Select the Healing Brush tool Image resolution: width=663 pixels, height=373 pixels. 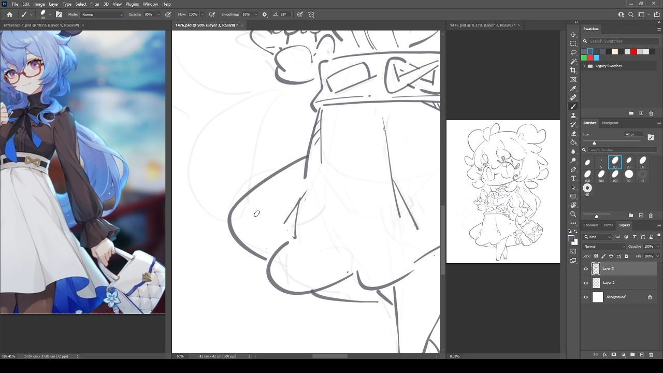pos(573,97)
